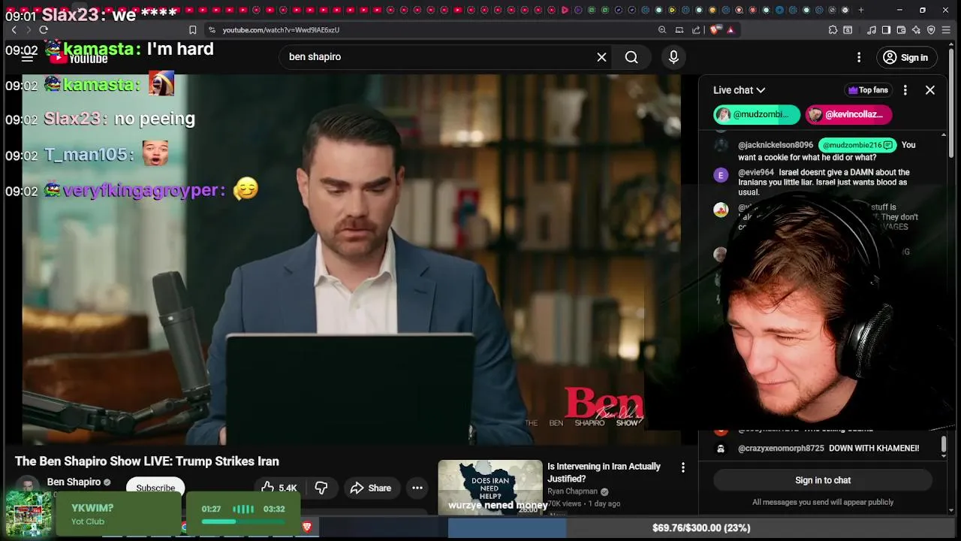Viewport: 961px width, 541px height.
Task: Open Brave Rewards triangle icon
Action: (x=731, y=30)
